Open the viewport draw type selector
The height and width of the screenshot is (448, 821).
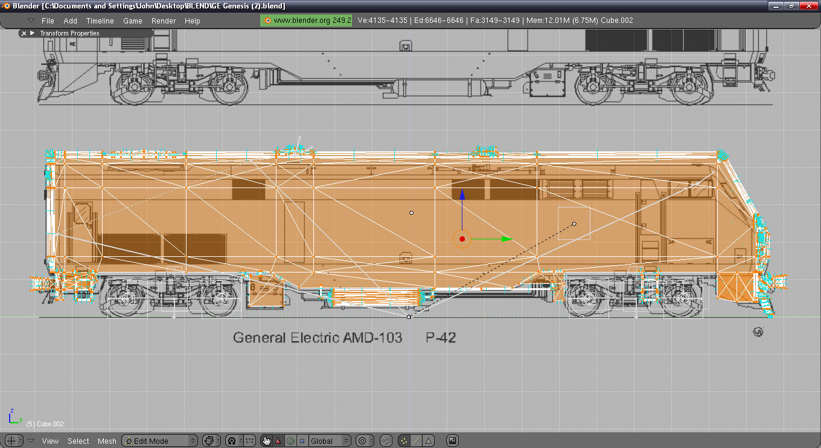coord(211,441)
